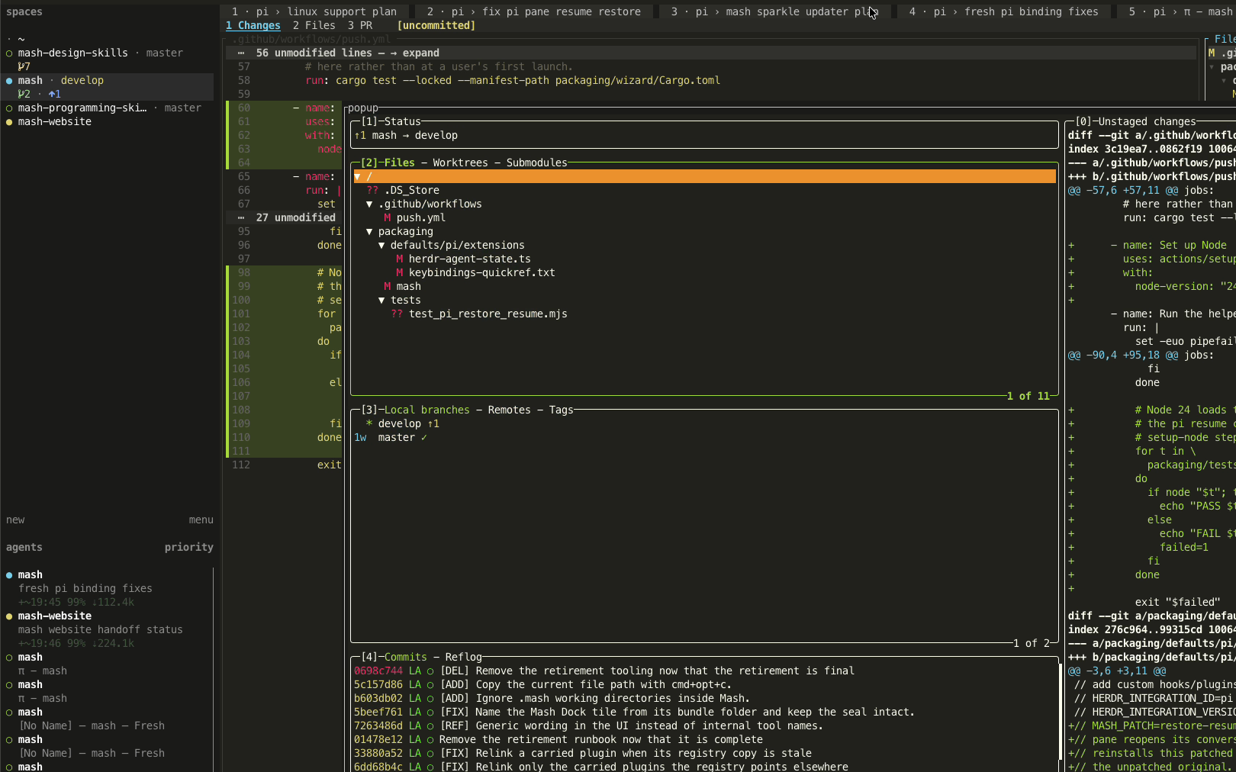
Task: Expand the 27 unmodified lines section
Action: point(295,218)
